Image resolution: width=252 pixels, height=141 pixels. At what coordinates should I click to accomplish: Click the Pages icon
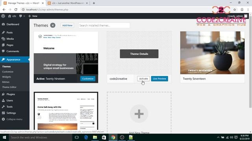(3, 45)
